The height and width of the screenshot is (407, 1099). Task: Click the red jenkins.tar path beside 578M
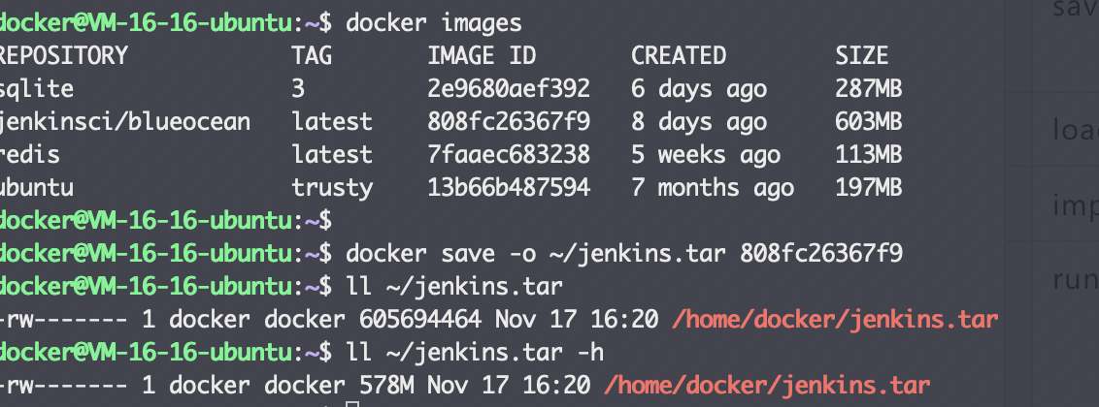pyautogui.click(x=767, y=386)
